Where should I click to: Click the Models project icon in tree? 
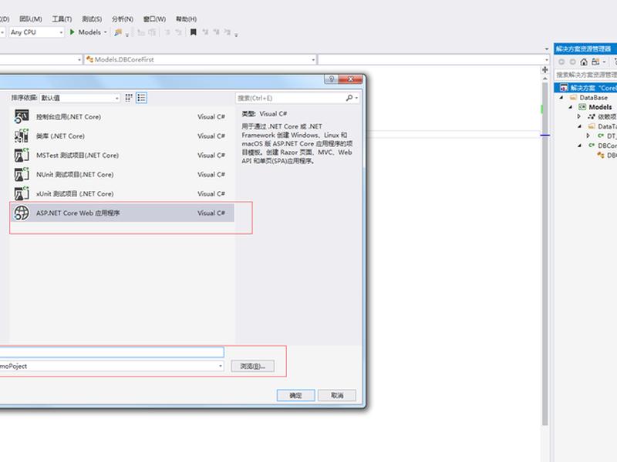click(582, 107)
